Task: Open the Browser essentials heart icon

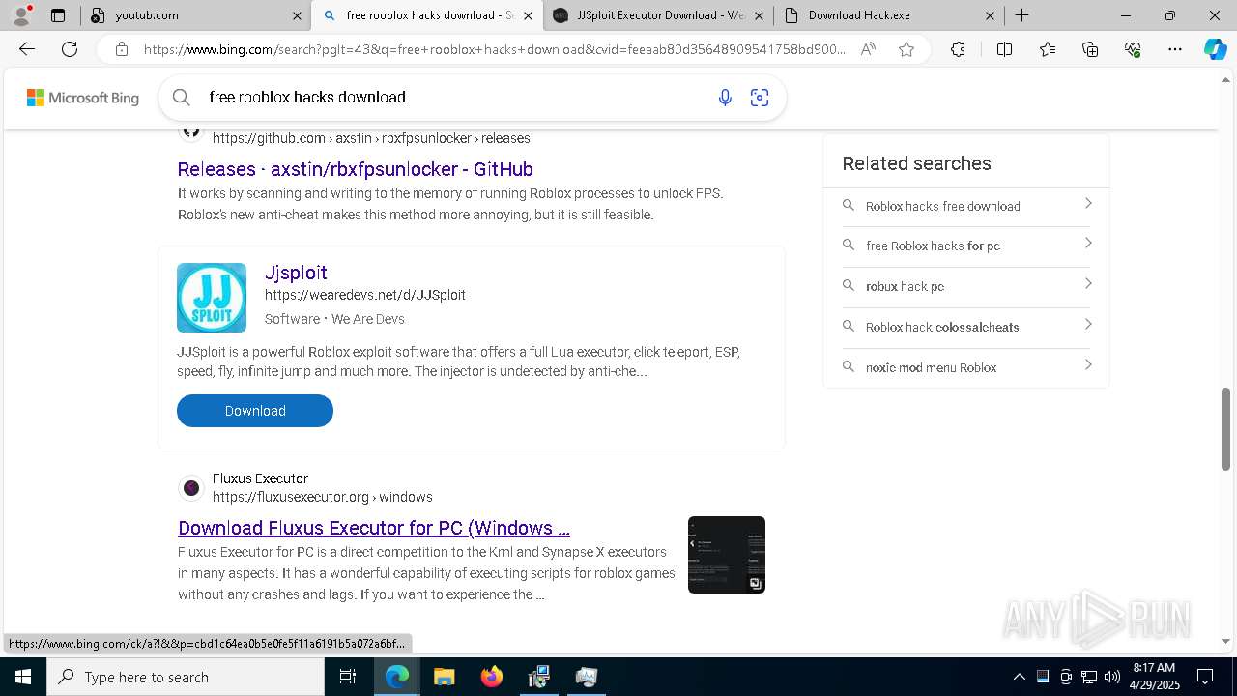Action: [1133, 49]
